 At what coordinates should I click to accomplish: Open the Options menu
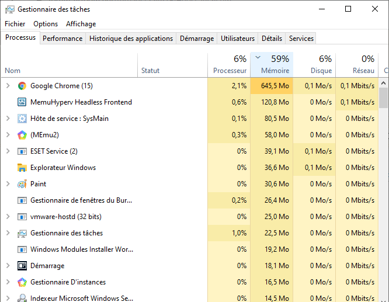(46, 24)
